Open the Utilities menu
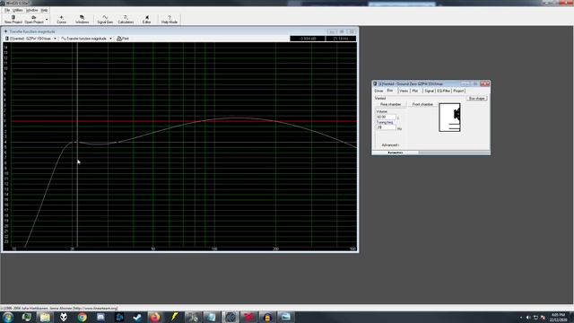The image size is (574, 323). [x=18, y=10]
